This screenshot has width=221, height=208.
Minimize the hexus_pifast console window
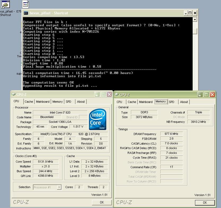coord(186,13)
